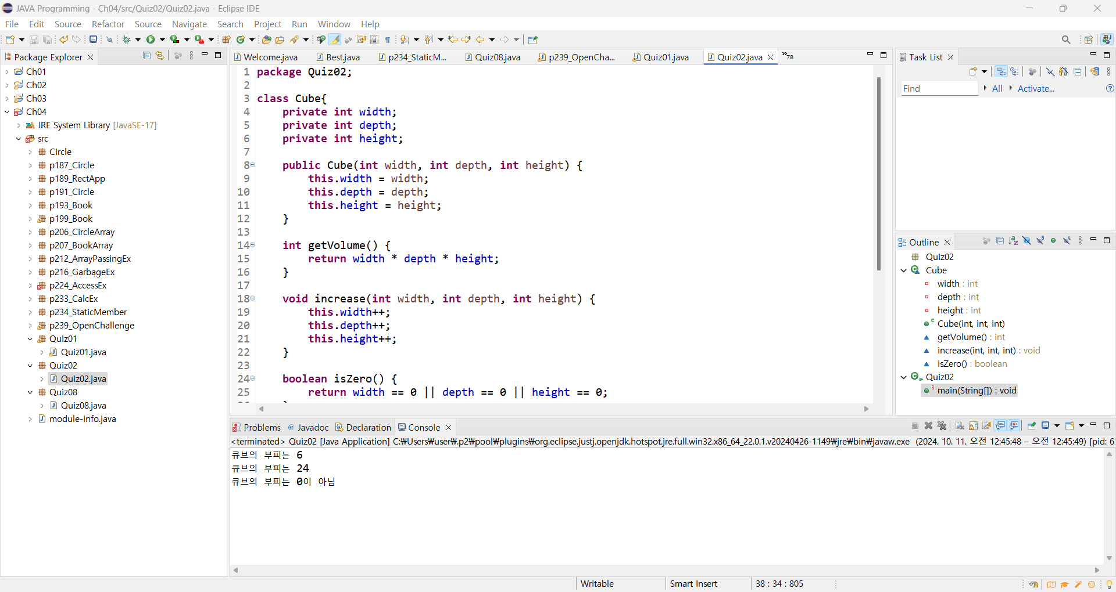Click the Save All toolbar icon

tap(47, 39)
